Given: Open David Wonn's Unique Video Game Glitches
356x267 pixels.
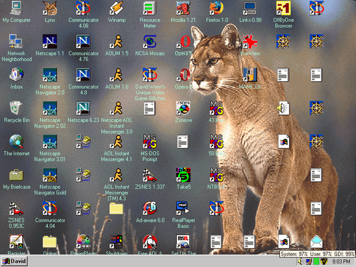Looking at the screenshot, I should click(150, 75).
